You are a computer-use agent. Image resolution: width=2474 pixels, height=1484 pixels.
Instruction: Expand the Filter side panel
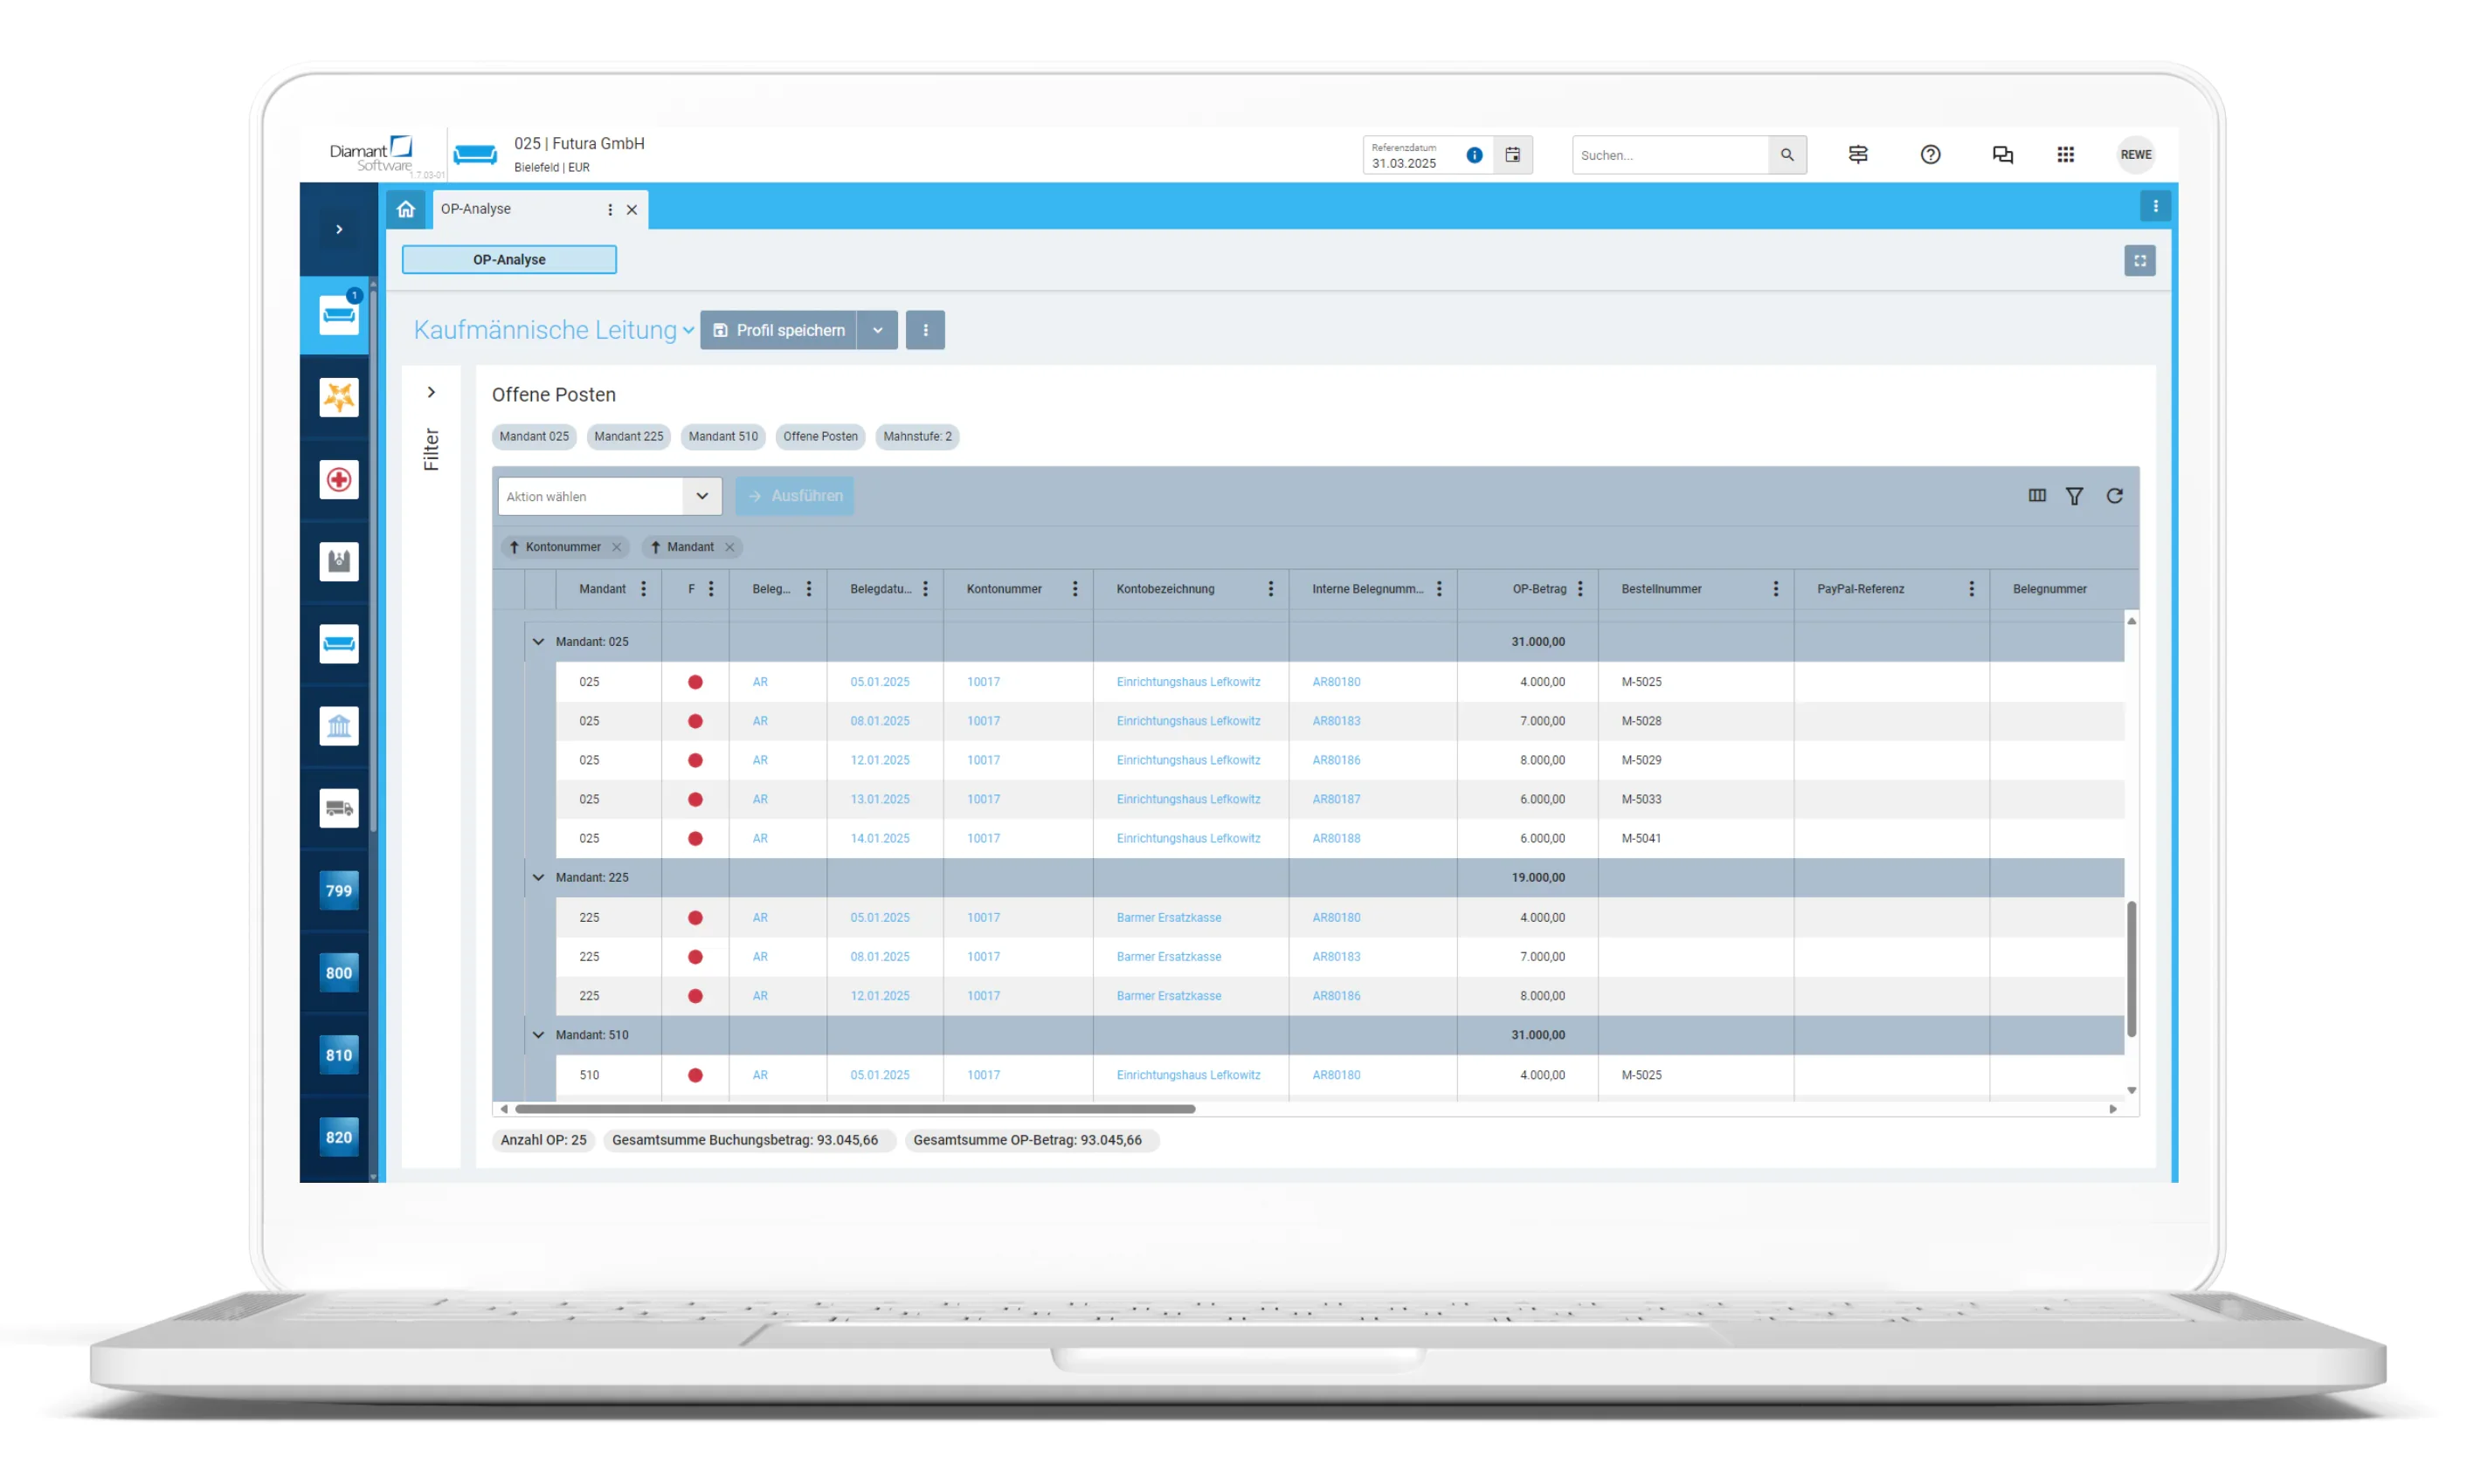tap(432, 392)
